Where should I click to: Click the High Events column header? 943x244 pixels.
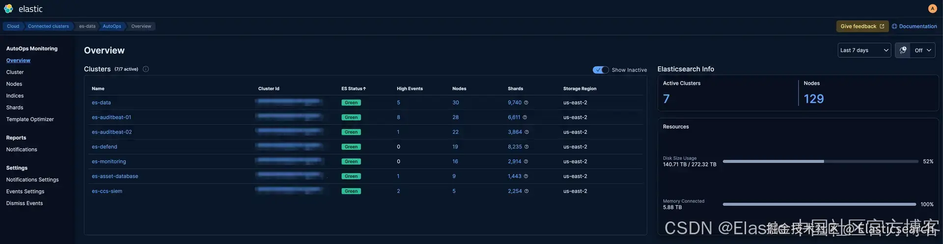tap(410, 89)
